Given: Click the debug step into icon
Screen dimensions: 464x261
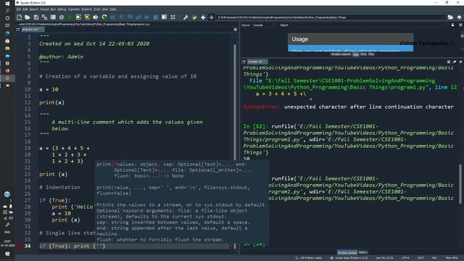Looking at the screenshot, I should point(130,17).
